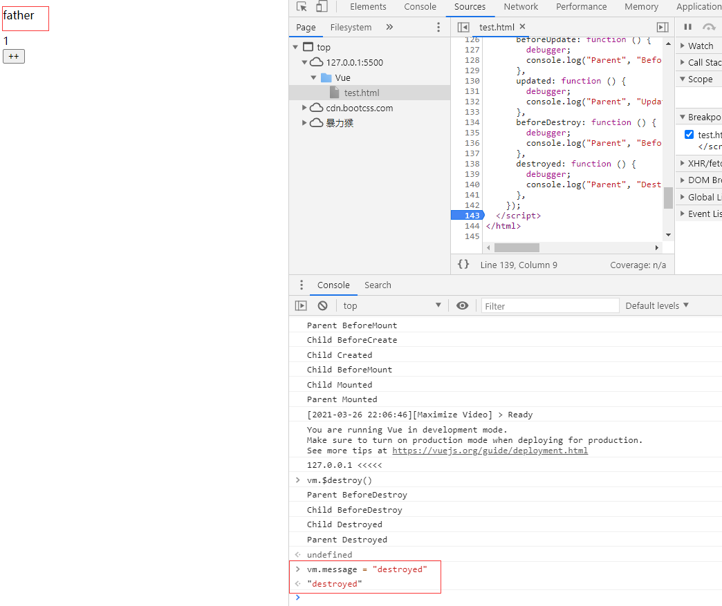Collapse the 127.0.0.1:5500 tree node
The image size is (722, 606).
coord(304,62)
